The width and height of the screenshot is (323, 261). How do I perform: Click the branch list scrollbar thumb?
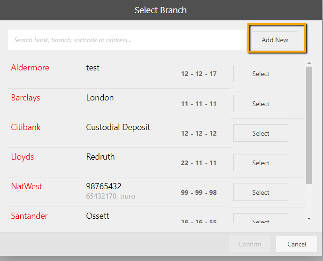coord(309,125)
